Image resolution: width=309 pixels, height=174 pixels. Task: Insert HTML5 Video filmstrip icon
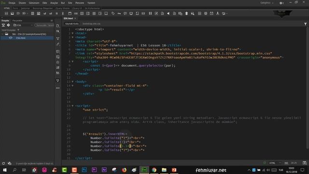tap(150, 14)
